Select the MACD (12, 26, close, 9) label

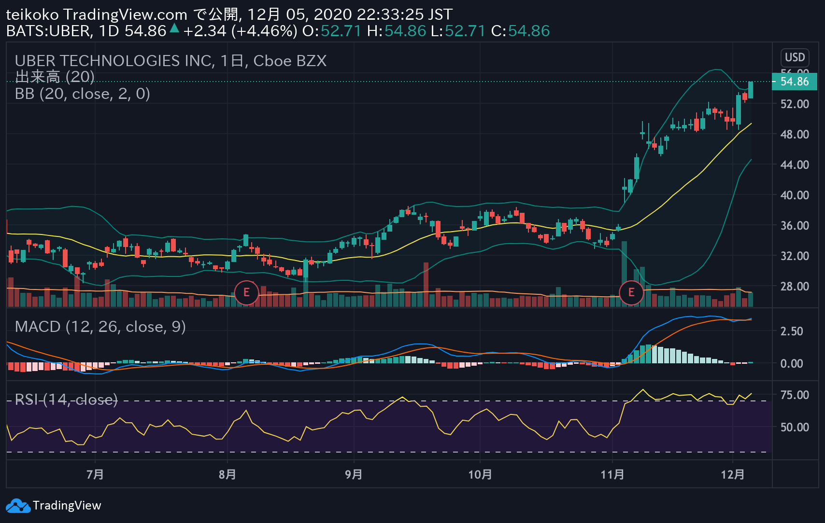click(100, 327)
